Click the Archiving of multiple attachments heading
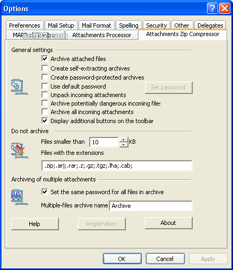 [x=54, y=179]
